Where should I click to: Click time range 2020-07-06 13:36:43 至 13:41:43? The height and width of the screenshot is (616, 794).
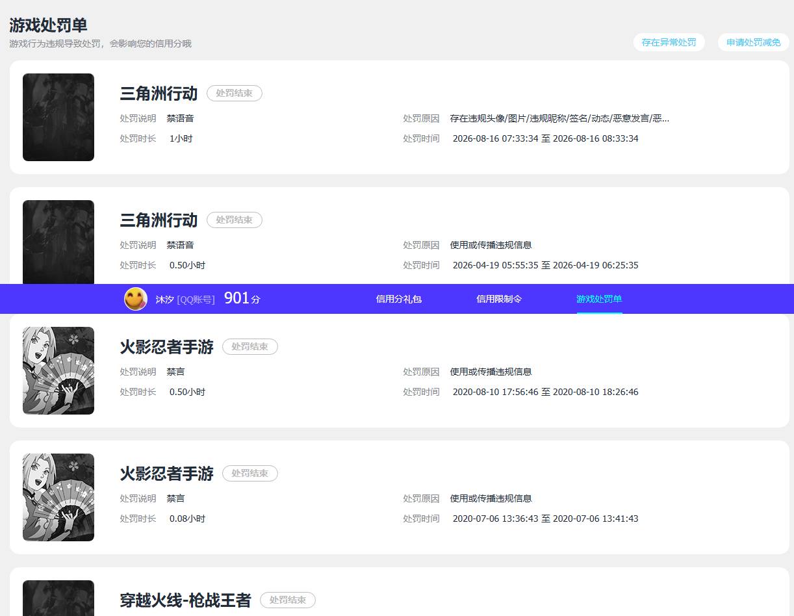(x=545, y=519)
